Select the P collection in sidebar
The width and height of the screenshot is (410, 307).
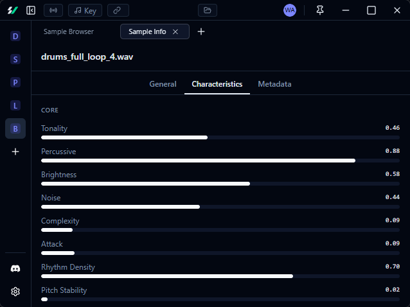pos(15,83)
